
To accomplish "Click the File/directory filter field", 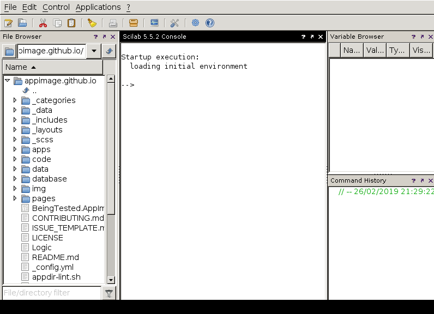I will pyautogui.click(x=51, y=293).
